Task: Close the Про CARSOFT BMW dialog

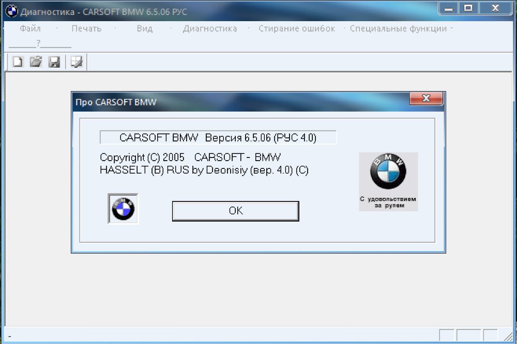Action: coord(426,98)
